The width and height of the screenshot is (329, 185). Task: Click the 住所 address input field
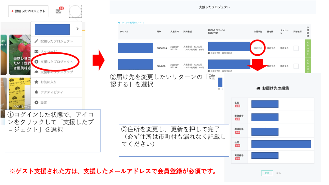point(281,144)
